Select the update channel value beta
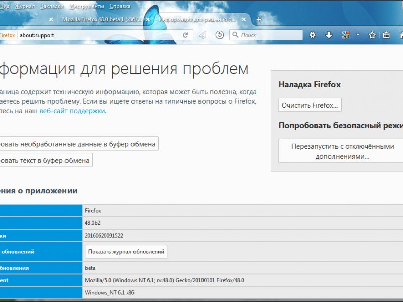This screenshot has height=302, width=403. click(x=90, y=268)
